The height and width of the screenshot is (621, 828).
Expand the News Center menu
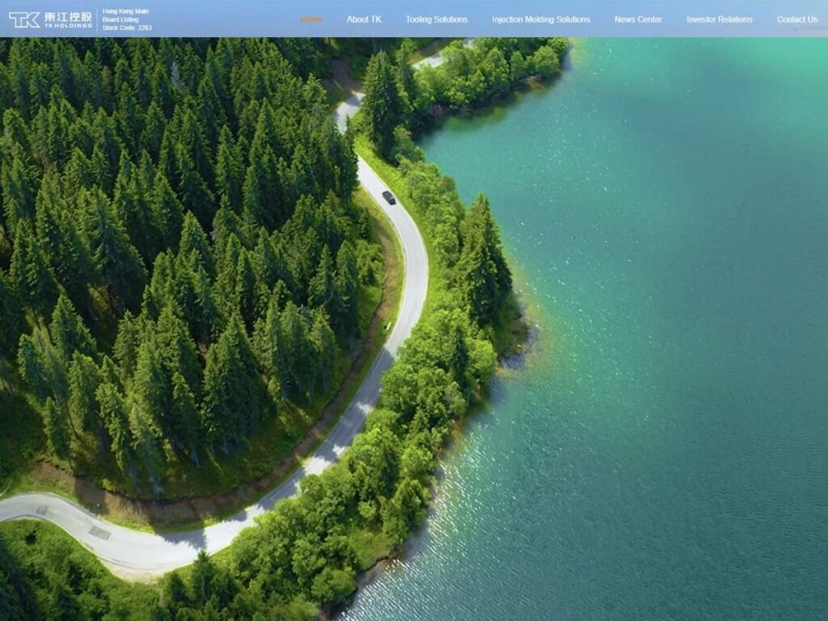[x=638, y=19]
